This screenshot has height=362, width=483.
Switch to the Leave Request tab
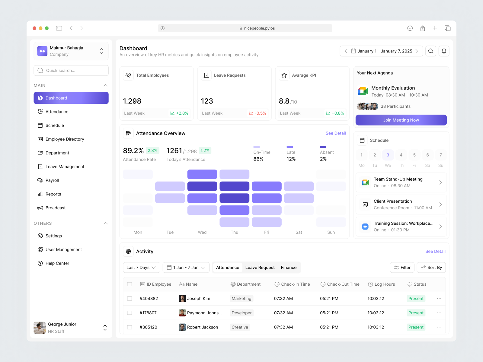tap(260, 268)
